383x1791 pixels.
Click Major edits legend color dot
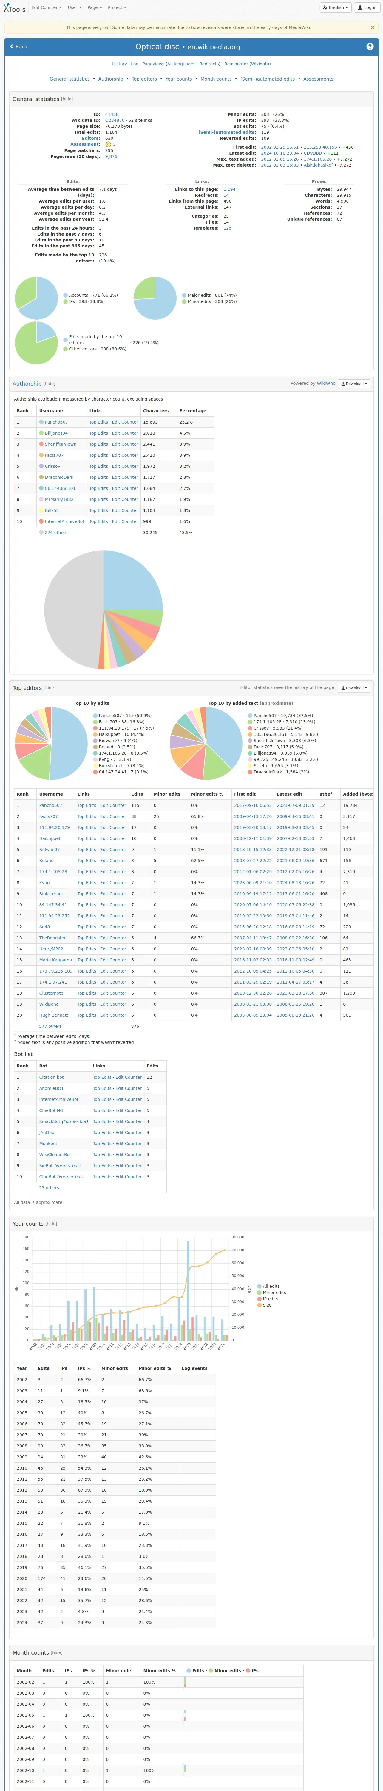(184, 296)
